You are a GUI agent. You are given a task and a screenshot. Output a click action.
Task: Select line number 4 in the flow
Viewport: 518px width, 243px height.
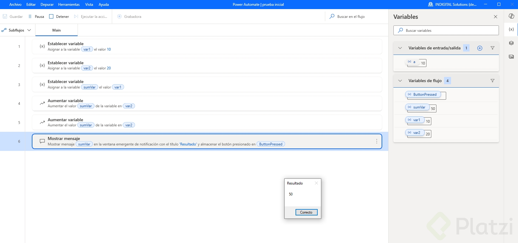click(x=19, y=104)
